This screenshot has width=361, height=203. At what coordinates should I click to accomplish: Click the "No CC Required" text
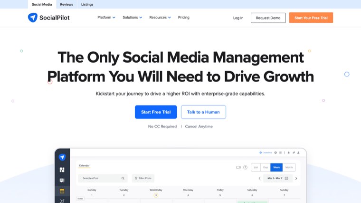pyautogui.click(x=162, y=126)
